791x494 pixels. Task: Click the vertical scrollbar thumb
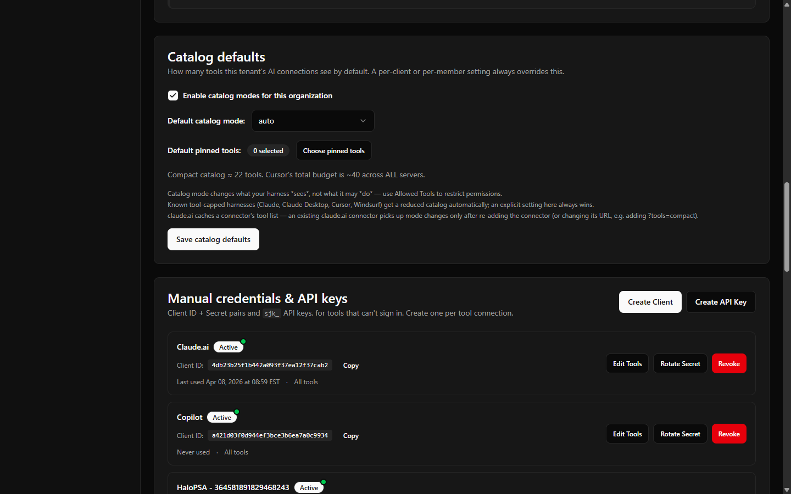coord(787,227)
